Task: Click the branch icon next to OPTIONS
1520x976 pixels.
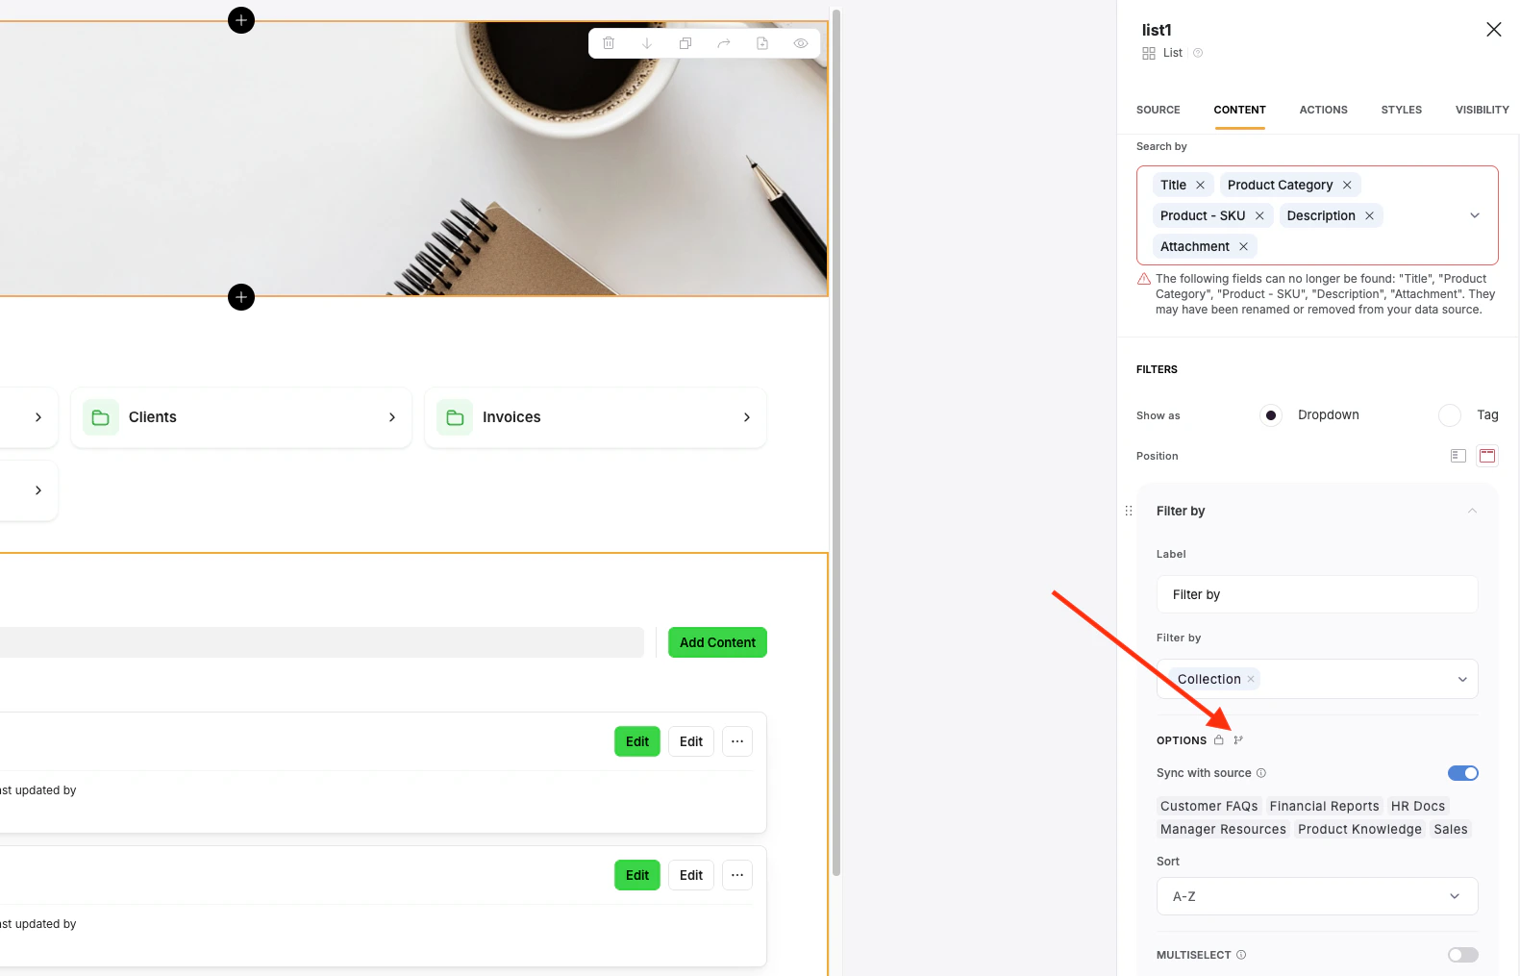Action: [x=1238, y=740]
